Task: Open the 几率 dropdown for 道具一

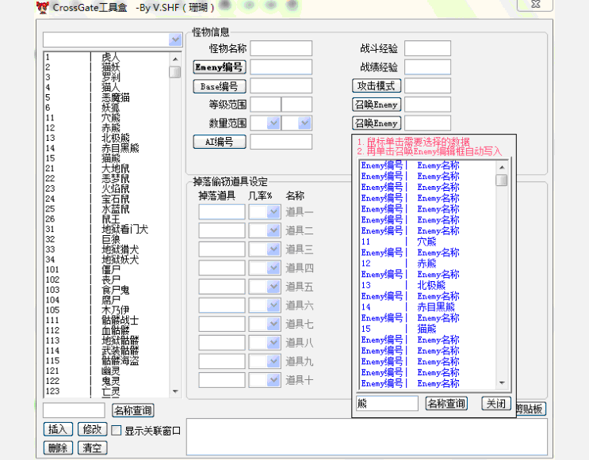Action: [273, 212]
